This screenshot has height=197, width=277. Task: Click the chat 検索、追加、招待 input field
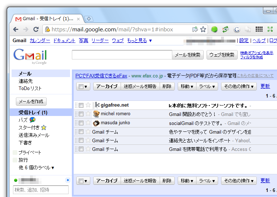pos(41,190)
